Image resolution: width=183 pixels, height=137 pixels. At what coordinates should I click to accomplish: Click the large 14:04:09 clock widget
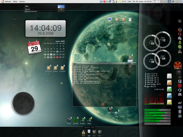(45, 28)
